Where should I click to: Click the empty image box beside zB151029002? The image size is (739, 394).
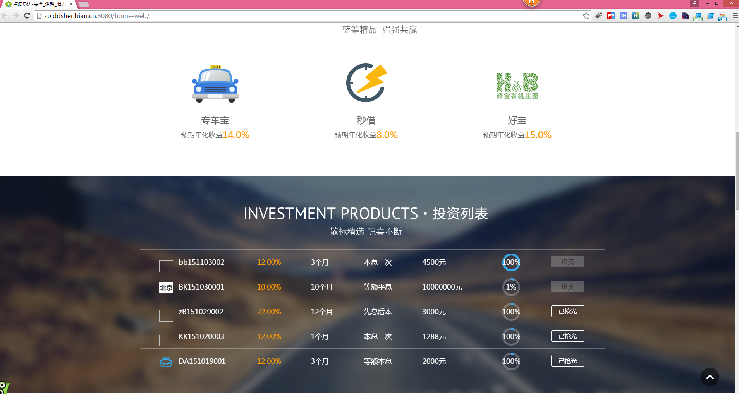point(166,316)
